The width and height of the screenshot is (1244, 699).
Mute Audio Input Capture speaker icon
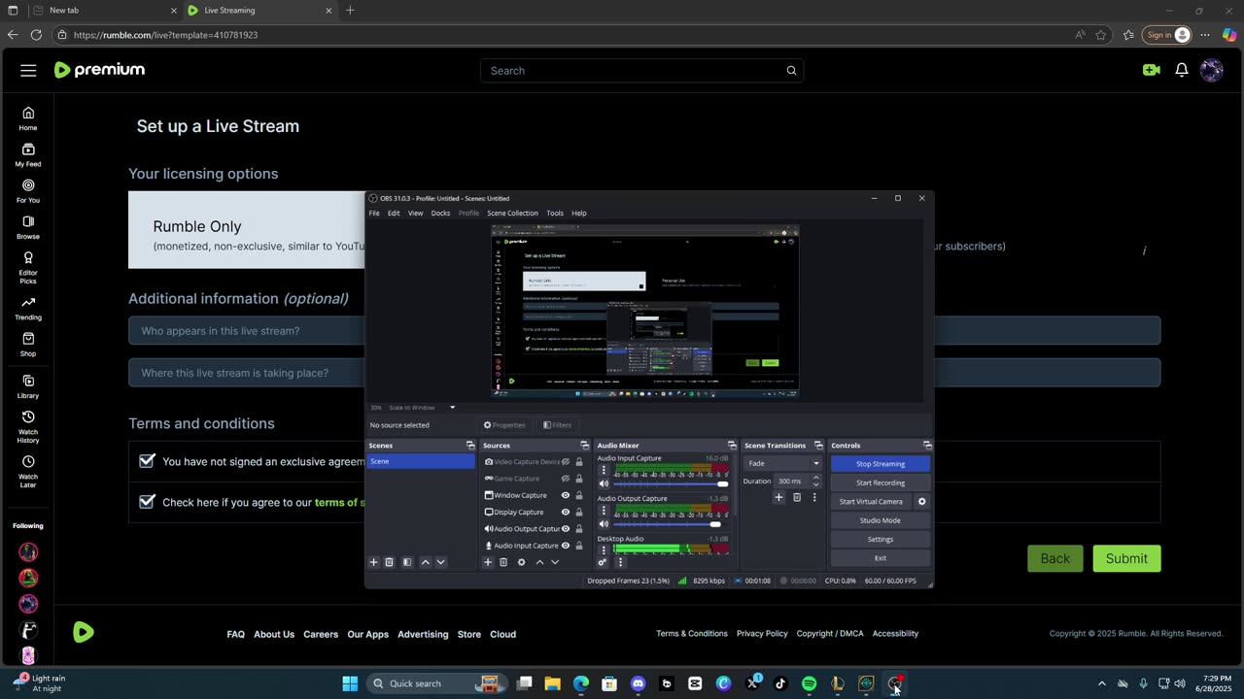604,483
